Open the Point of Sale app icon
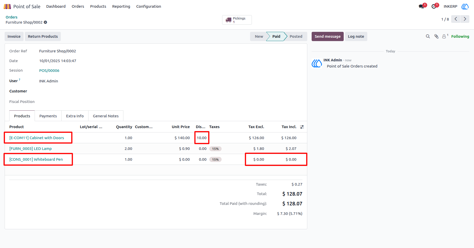The height and width of the screenshot is (248, 474). [x=7, y=6]
